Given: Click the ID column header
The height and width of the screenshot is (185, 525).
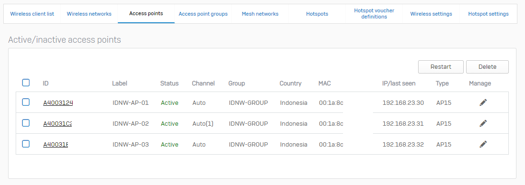Looking at the screenshot, I should tap(46, 83).
